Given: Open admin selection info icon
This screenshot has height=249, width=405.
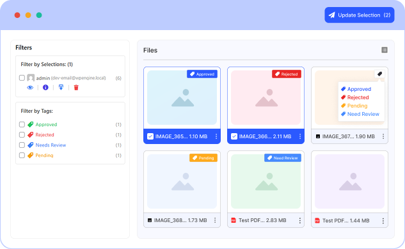Looking at the screenshot, I should [45, 88].
